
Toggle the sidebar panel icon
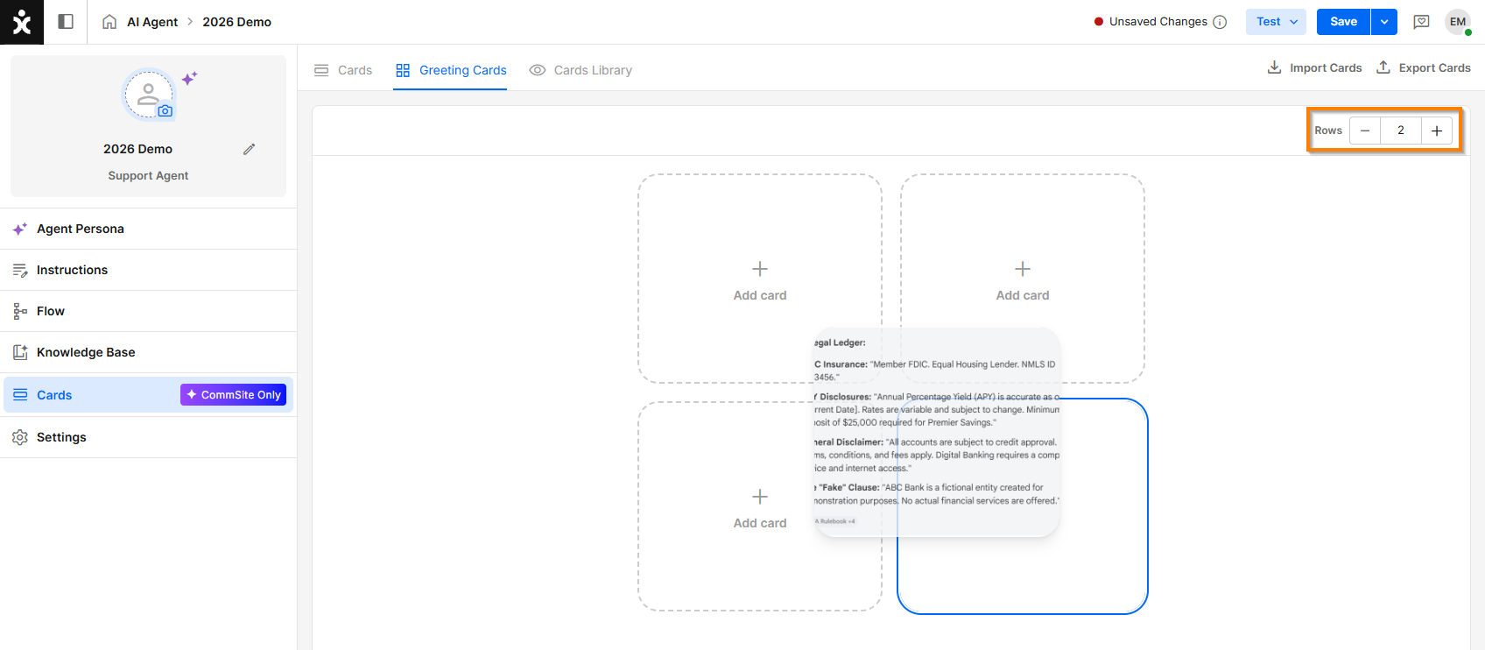point(66,22)
